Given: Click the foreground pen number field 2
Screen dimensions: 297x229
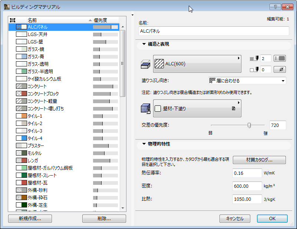Looking at the screenshot, I should [x=266, y=58].
